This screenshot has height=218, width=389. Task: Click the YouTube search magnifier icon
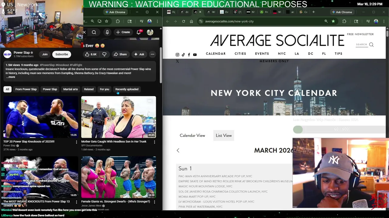point(94,32)
